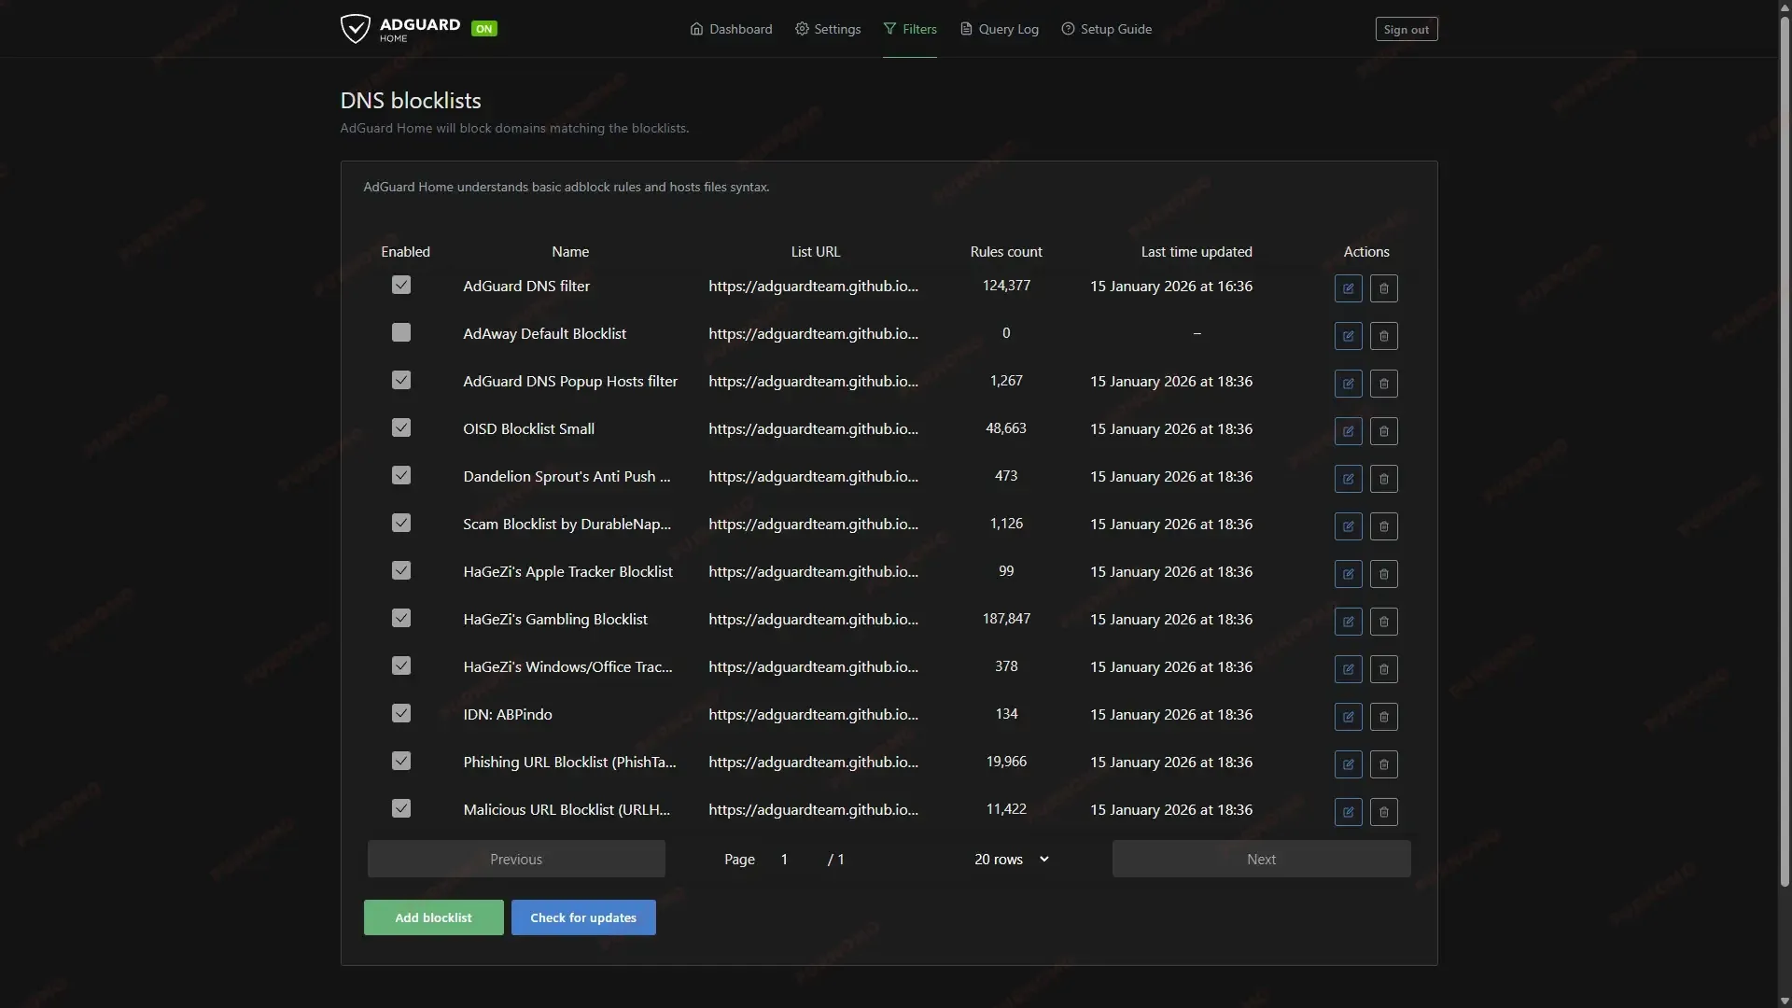Switch to the Dashboard
The width and height of the screenshot is (1792, 1008).
731,29
